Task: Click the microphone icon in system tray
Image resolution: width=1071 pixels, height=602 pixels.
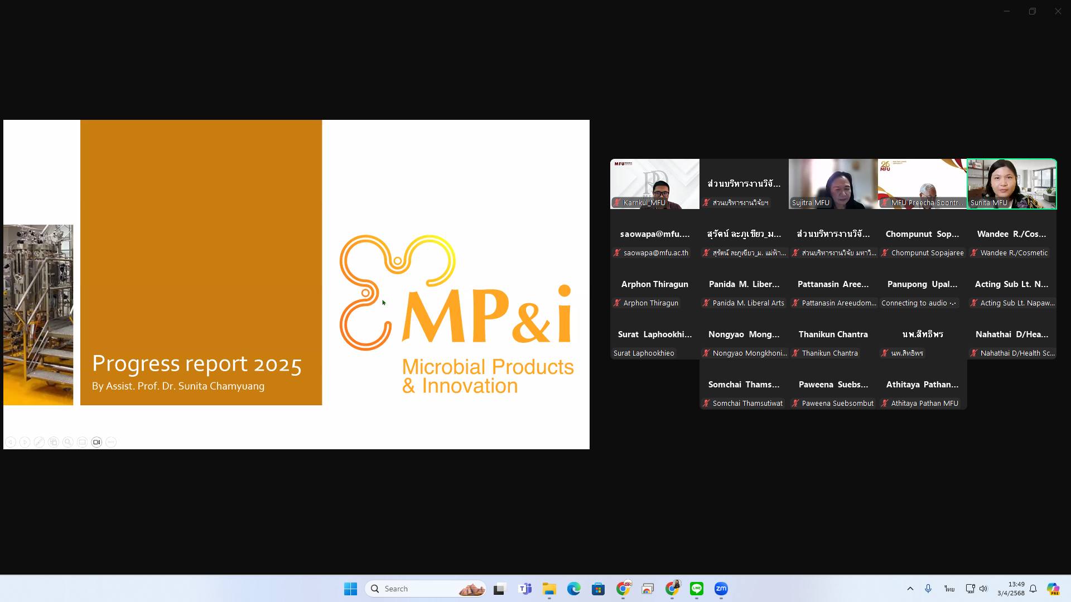Action: click(928, 589)
